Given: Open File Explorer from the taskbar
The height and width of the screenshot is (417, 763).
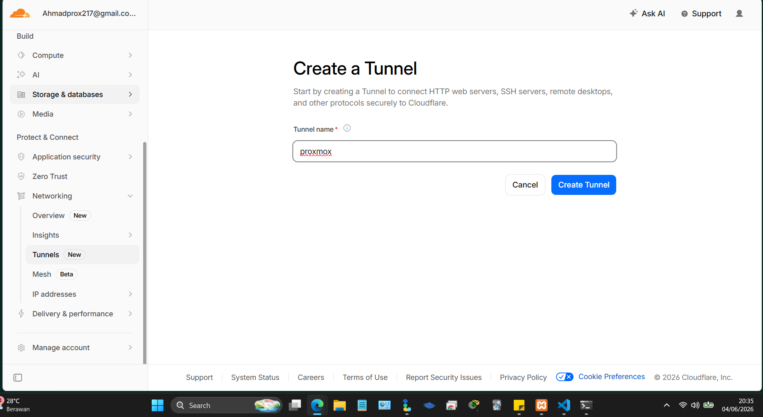Looking at the screenshot, I should click(340, 405).
